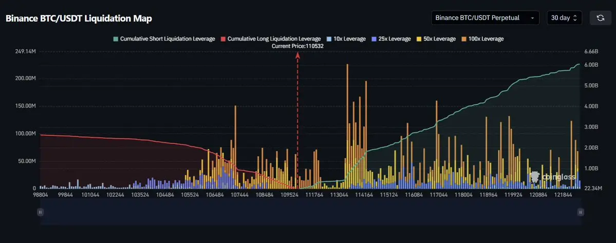The image size is (616, 243).
Task: Click the 2.00B right axis label
Action: 591,147
